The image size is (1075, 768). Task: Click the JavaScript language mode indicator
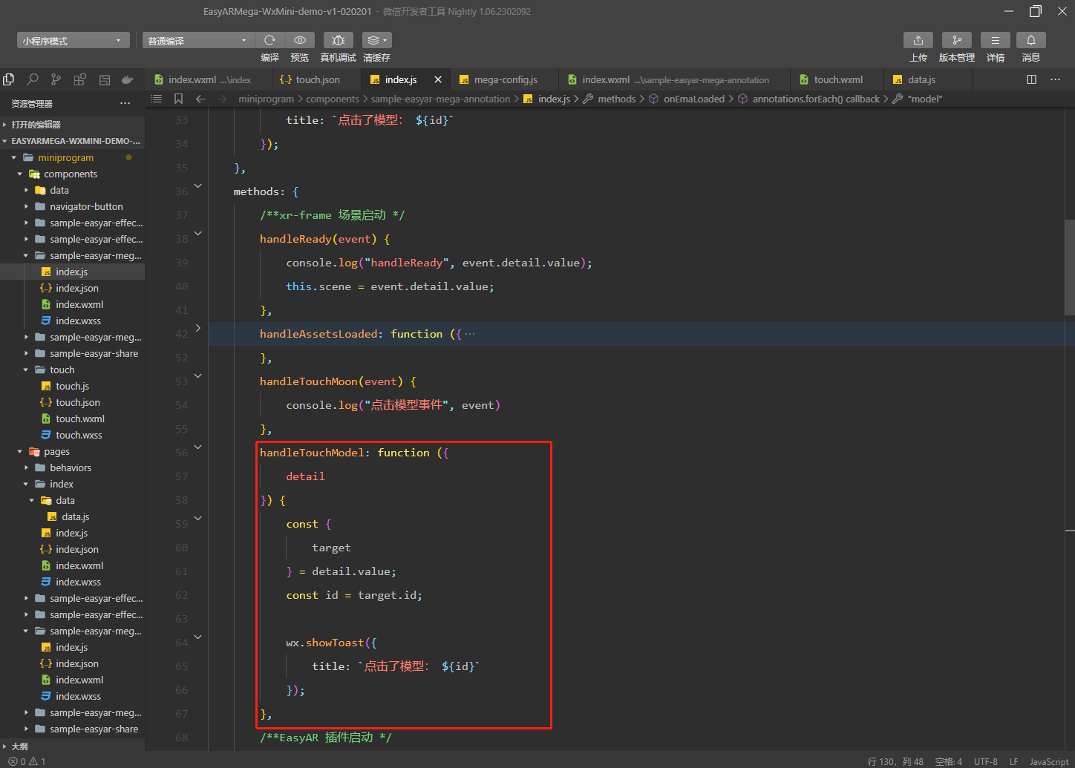point(1049,761)
